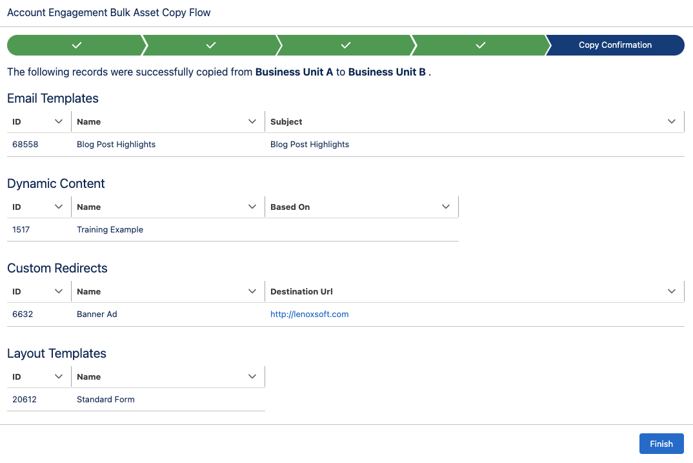Open Email Templates Subject column menu

(x=672, y=121)
